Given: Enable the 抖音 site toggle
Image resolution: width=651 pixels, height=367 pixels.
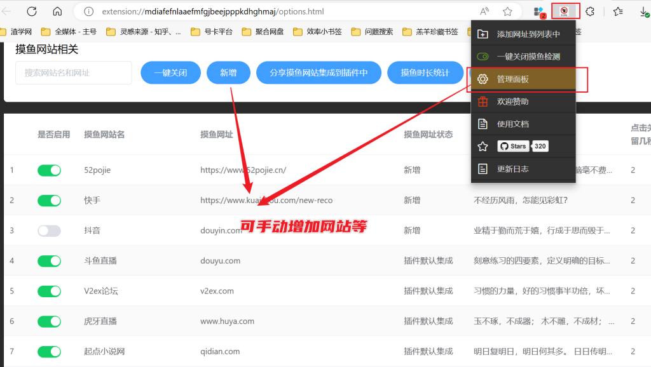Looking at the screenshot, I should coord(49,230).
